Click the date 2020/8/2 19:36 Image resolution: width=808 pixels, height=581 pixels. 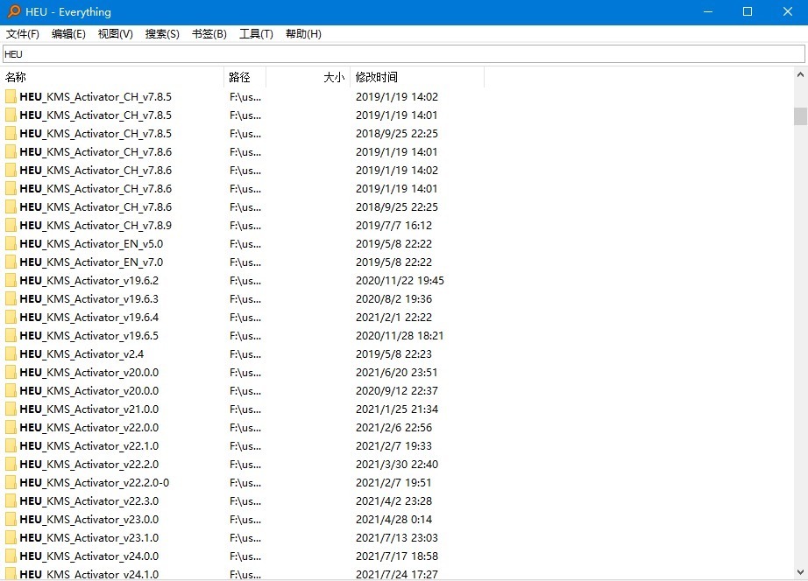[x=393, y=299]
